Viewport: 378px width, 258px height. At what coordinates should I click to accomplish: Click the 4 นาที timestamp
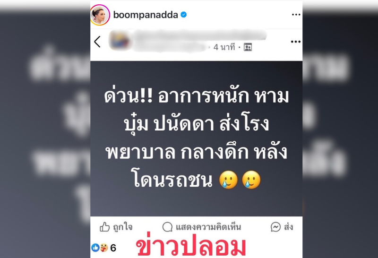pyautogui.click(x=224, y=47)
